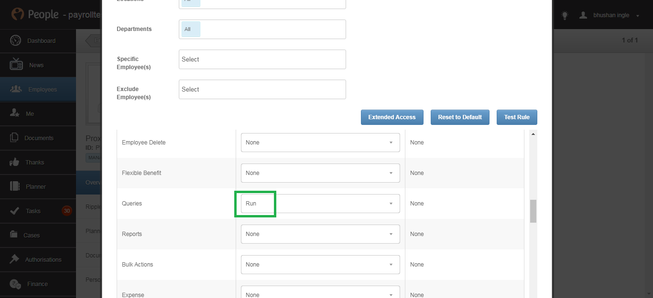Screen dimensions: 653x298
Task: Click Employees group icon in sidebar
Action: click(16, 89)
